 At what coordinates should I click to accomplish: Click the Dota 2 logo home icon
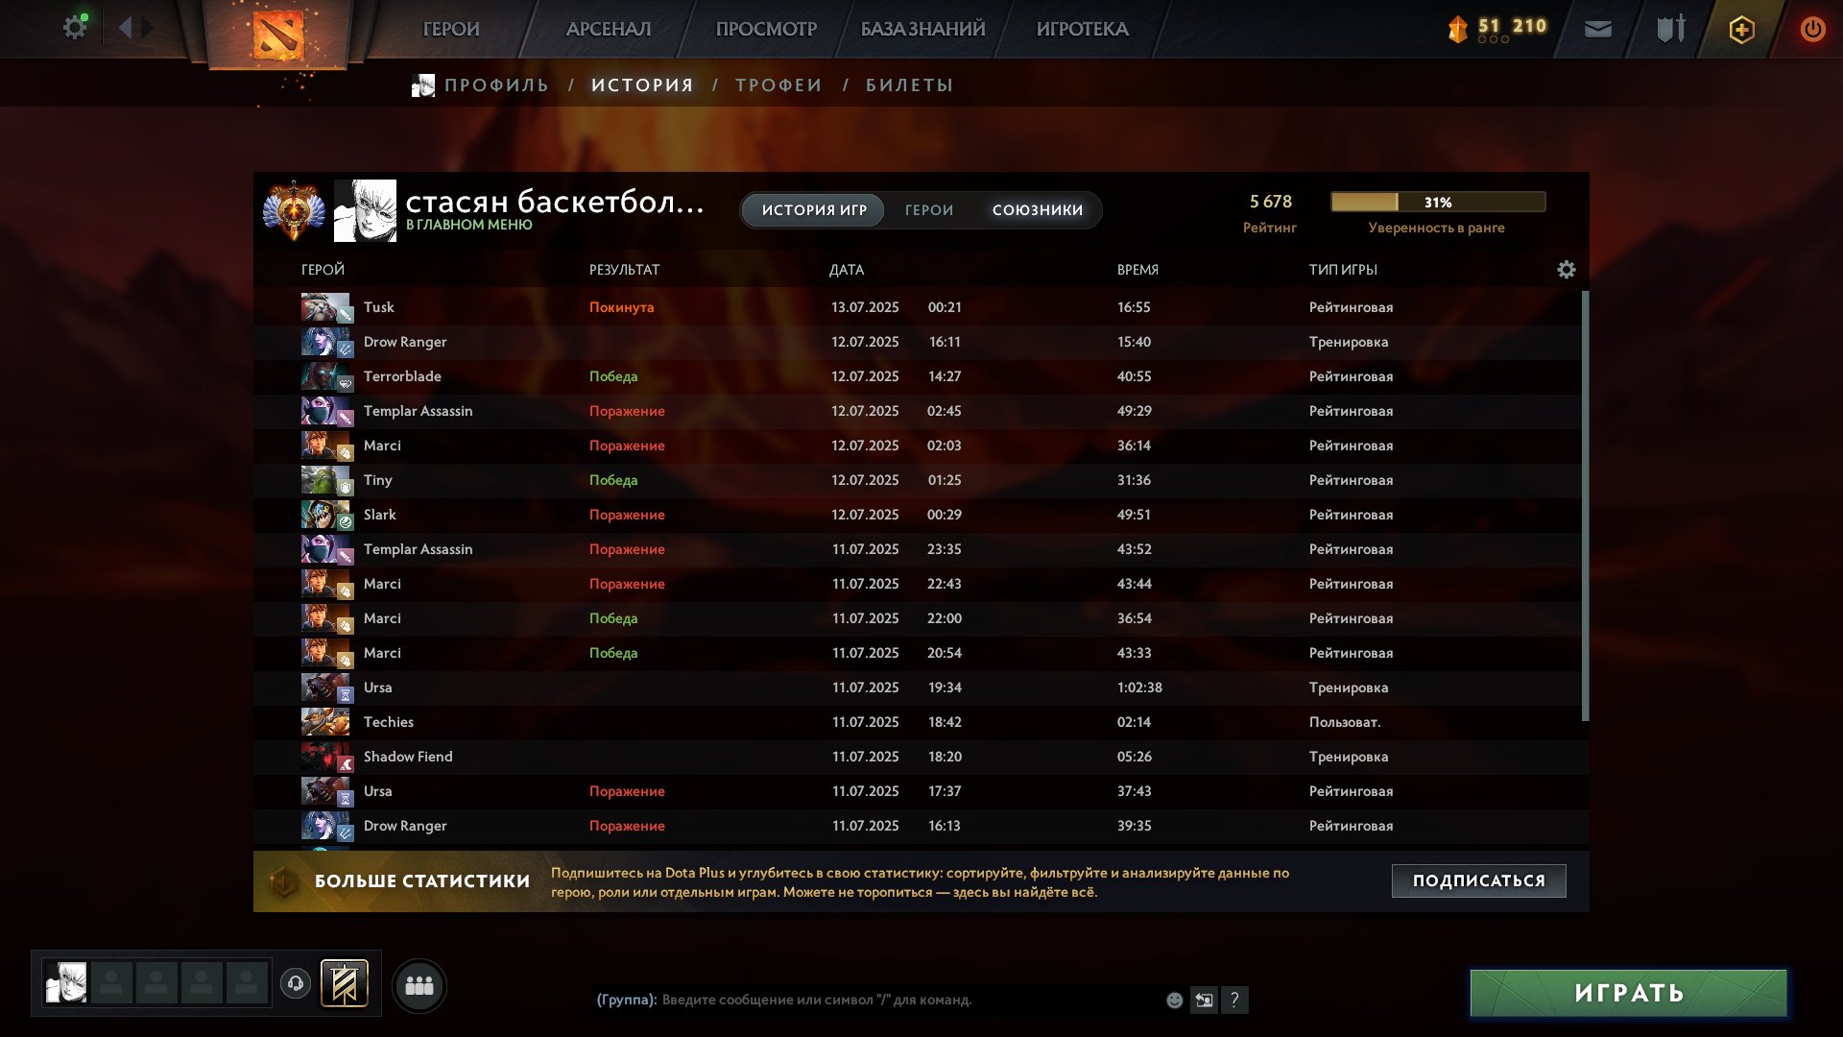(x=277, y=35)
